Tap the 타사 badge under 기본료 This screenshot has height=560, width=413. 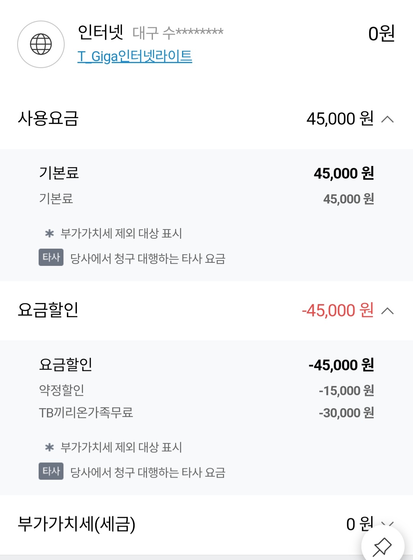(x=51, y=257)
